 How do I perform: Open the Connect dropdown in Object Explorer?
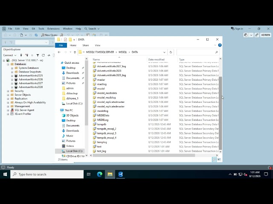point(10,55)
